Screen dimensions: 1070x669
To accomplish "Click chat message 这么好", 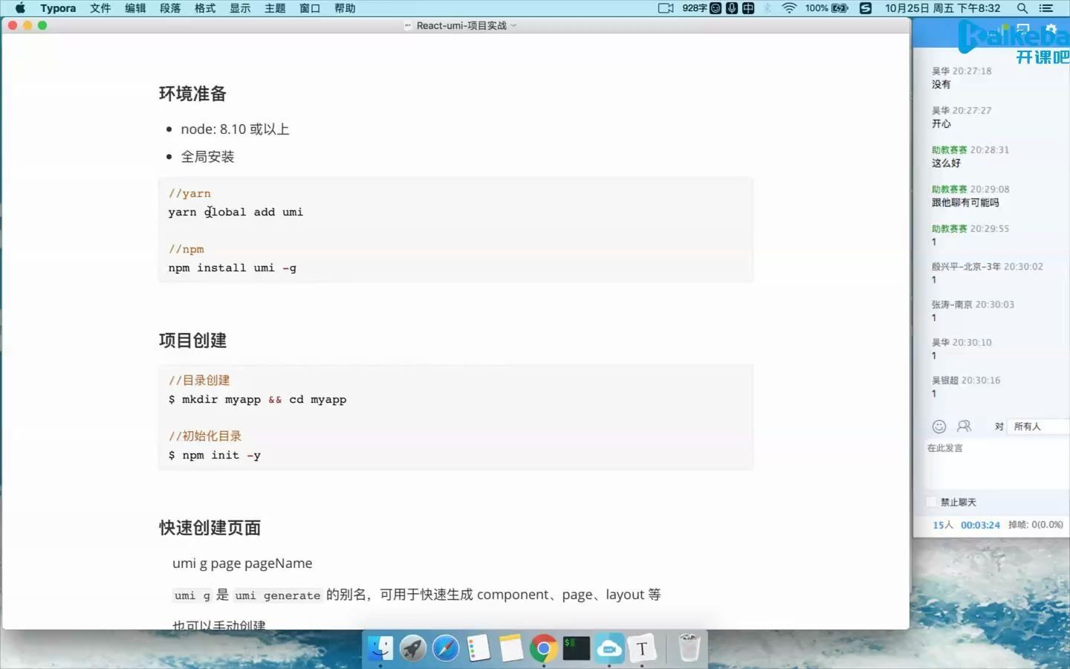I will pyautogui.click(x=946, y=163).
